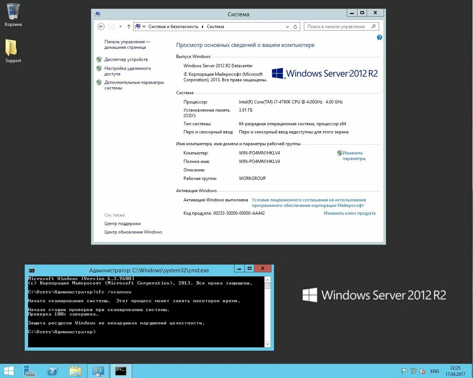Minimize the Система window
The height and width of the screenshot is (378, 473).
tap(352, 13)
